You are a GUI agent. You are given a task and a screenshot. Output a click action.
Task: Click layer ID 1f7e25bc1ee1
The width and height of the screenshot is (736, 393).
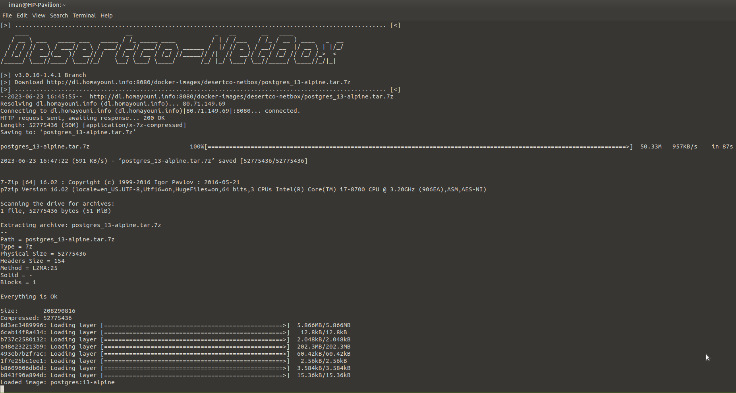click(22, 361)
